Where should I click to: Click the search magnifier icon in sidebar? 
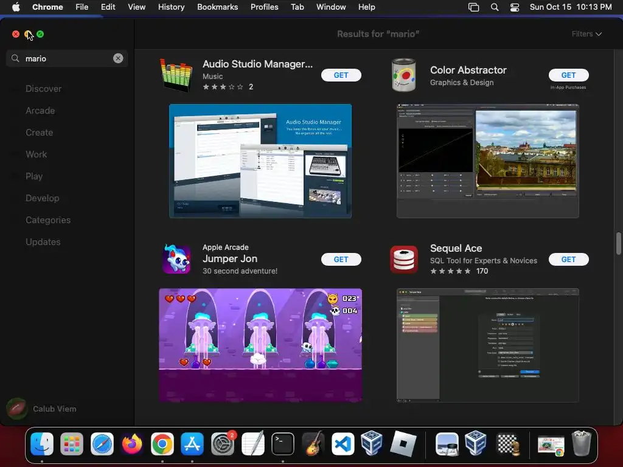(15, 58)
